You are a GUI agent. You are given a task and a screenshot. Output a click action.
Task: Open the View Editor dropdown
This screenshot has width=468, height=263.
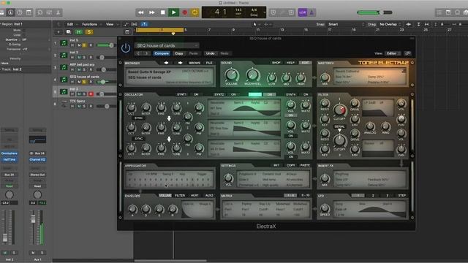[393, 53]
